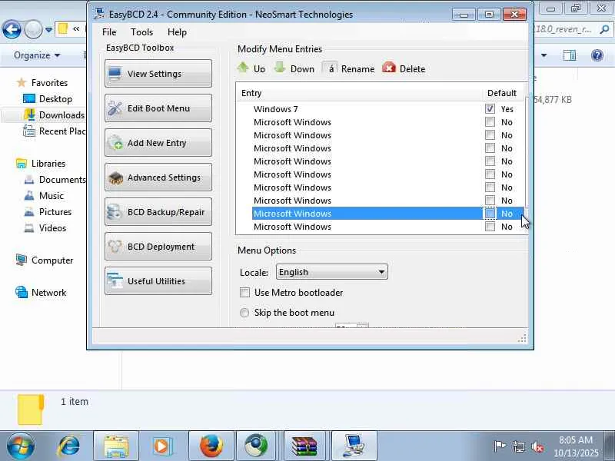
Task: Click the muted volume tray icon
Action: click(x=537, y=446)
